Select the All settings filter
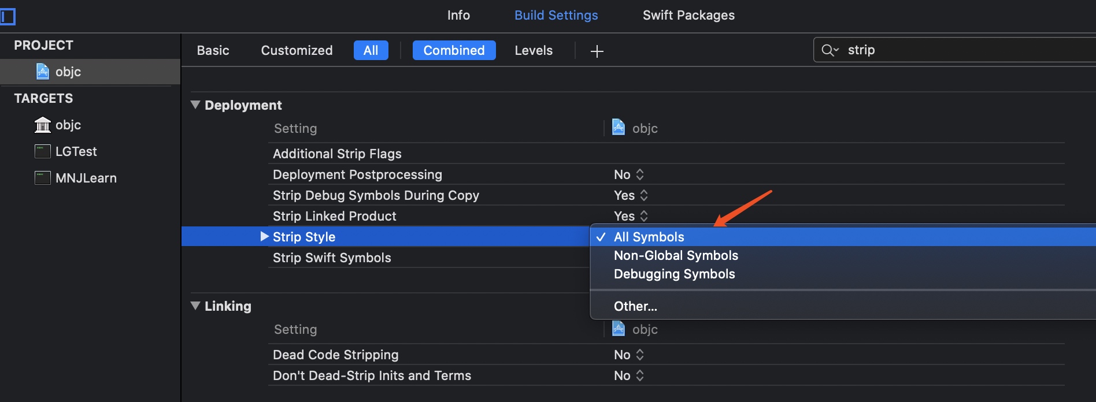Screen dimensions: 1096x402 (371, 50)
